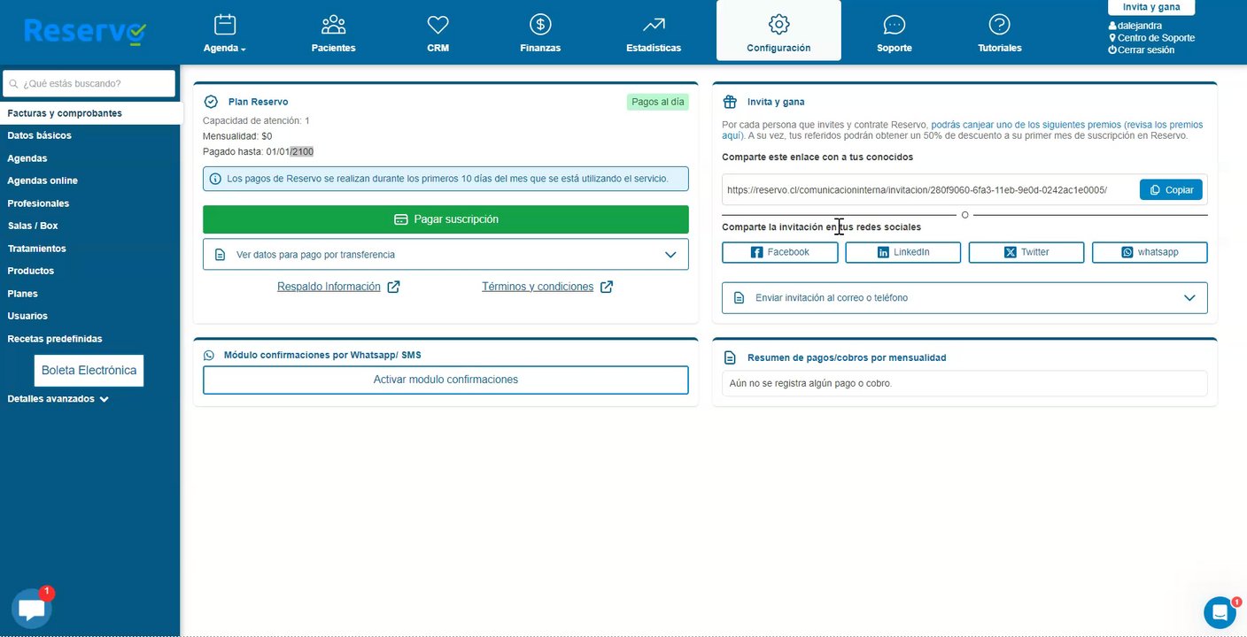Select Tratamientos in the sidebar
The image size is (1247, 637).
click(x=36, y=249)
